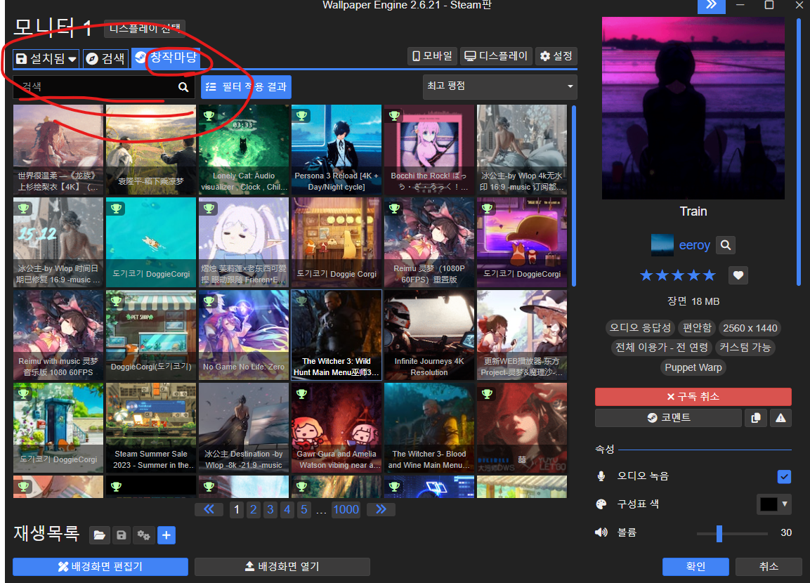The height and width of the screenshot is (583, 810).
Task: Go to page 2
Action: pyautogui.click(x=253, y=510)
